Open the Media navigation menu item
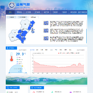 pyautogui.click(x=64, y=12)
